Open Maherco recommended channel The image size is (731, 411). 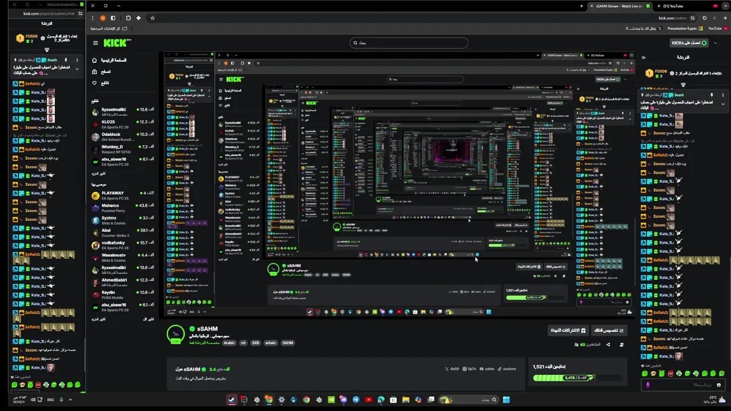(x=122, y=208)
